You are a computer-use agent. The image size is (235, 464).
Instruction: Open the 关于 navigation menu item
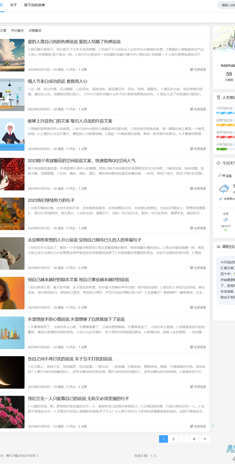point(13,5)
